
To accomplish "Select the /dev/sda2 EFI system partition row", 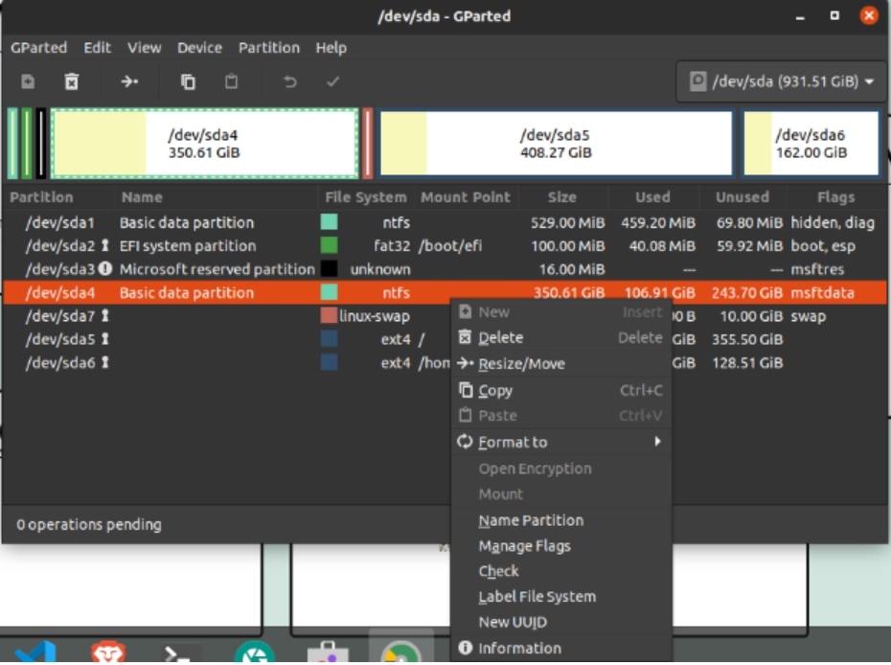I will pos(445,246).
